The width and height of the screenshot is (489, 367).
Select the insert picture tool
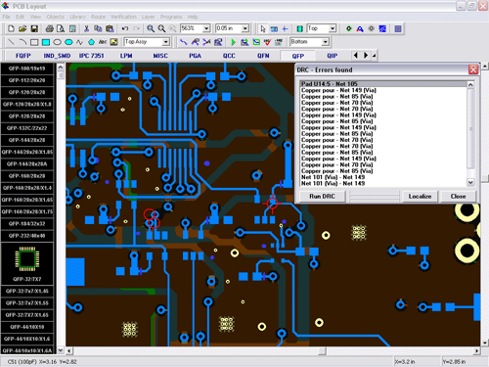coord(113,42)
